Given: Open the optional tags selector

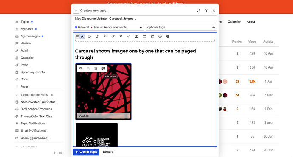Looking at the screenshot, I should point(181,27).
